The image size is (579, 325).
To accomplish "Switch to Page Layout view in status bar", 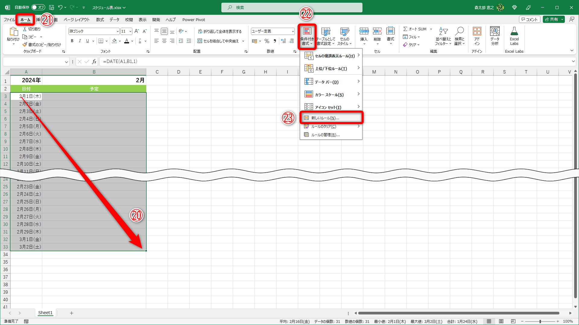I will 501,321.
